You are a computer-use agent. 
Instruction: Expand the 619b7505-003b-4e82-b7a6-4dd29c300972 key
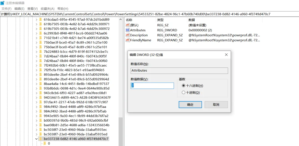(37, 28)
